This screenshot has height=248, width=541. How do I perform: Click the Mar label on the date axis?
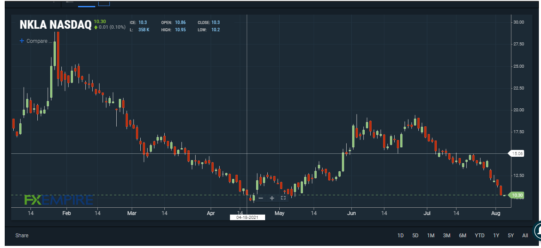[x=132, y=213]
